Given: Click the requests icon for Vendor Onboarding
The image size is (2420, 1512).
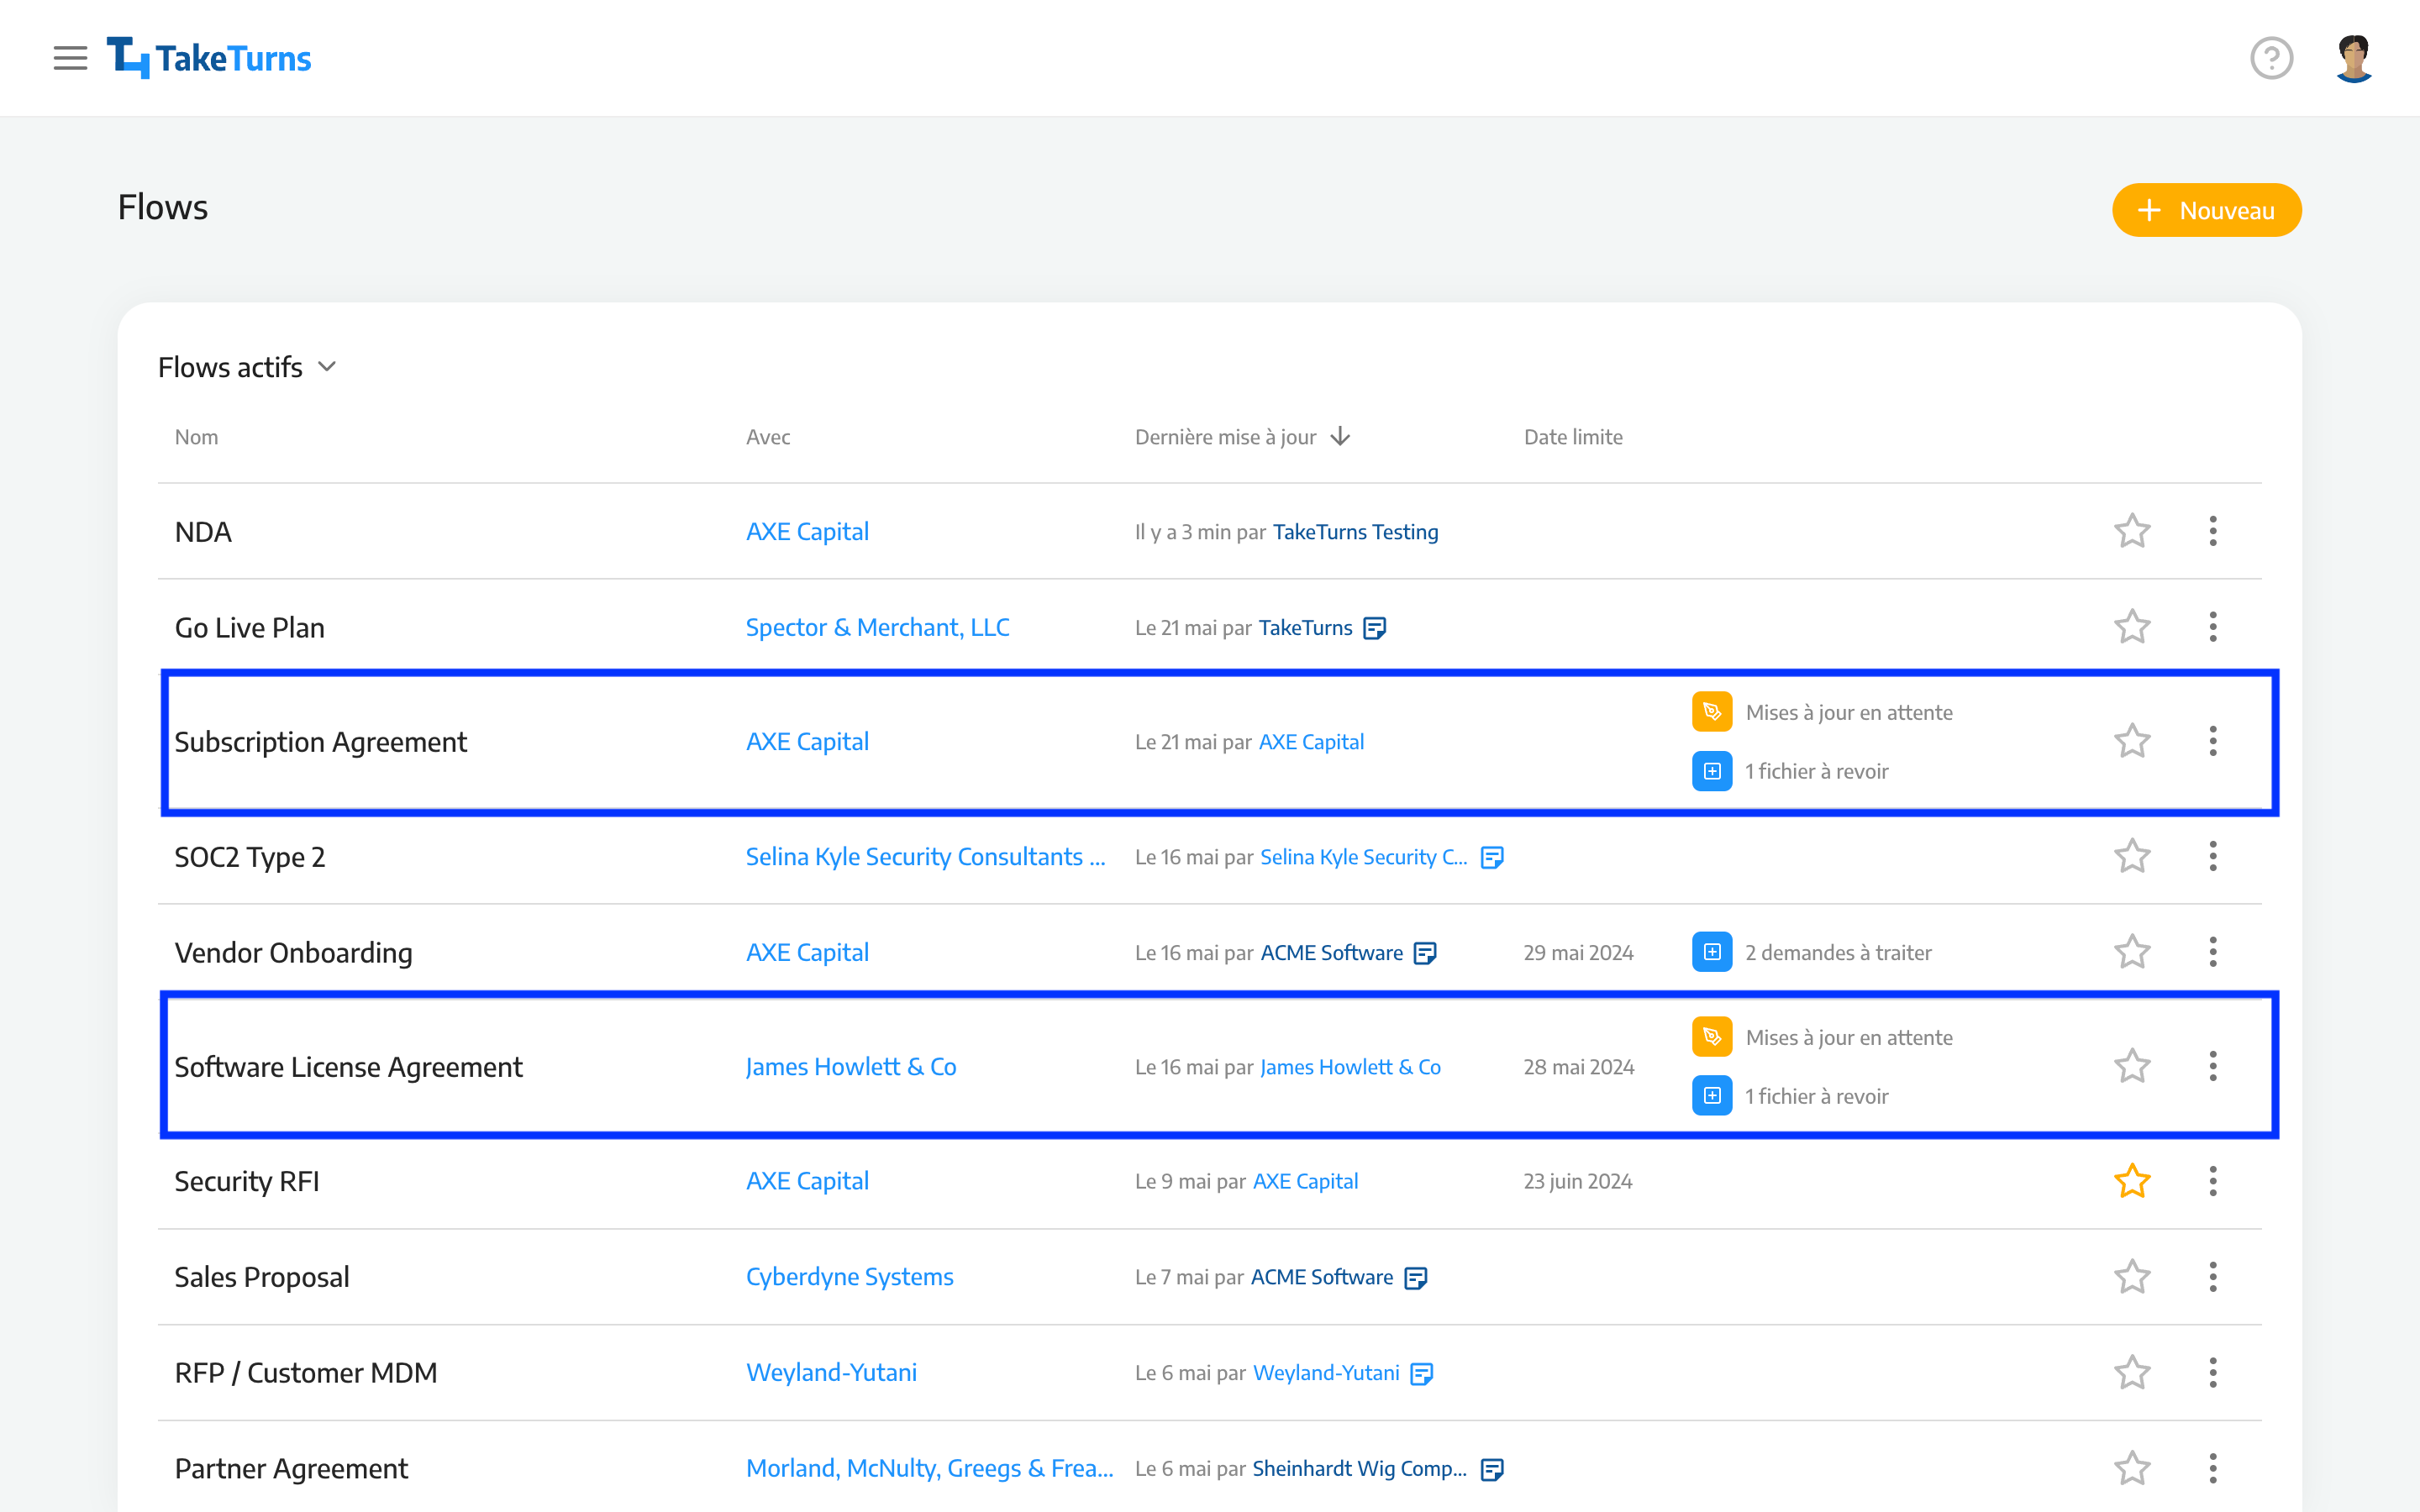Looking at the screenshot, I should pyautogui.click(x=1712, y=952).
